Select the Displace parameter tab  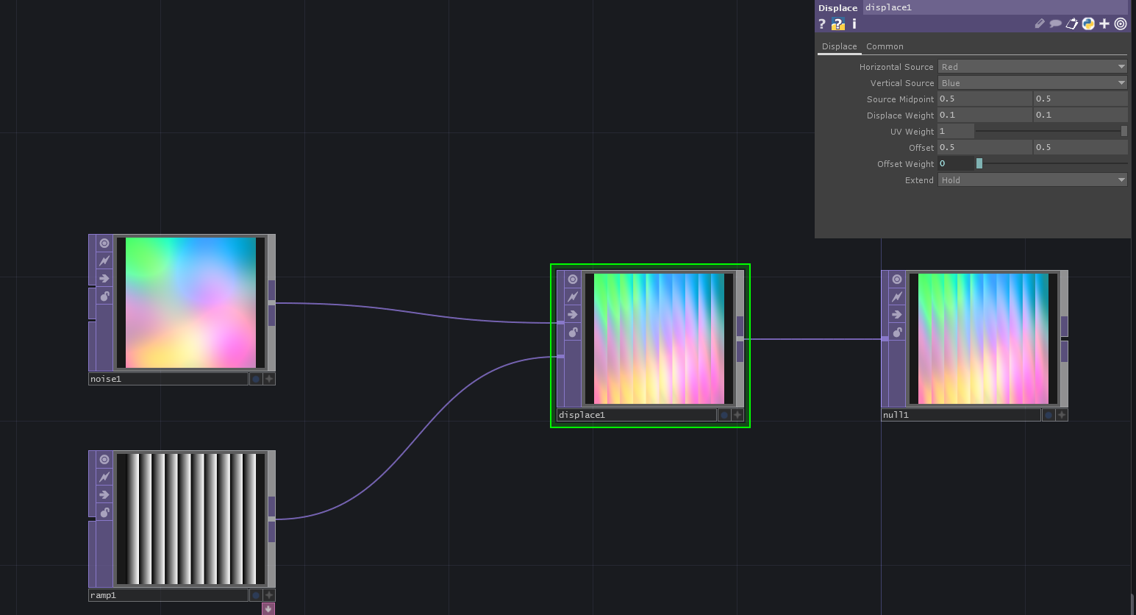click(839, 46)
